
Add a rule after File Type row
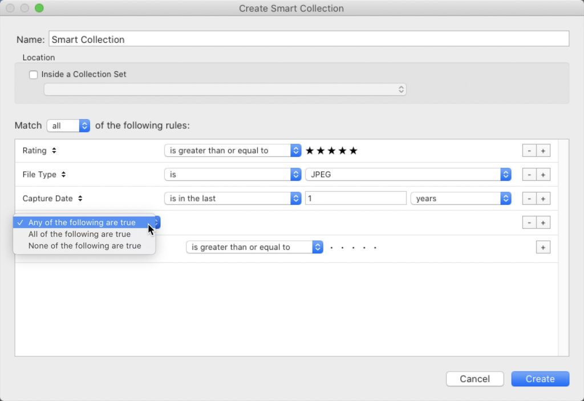[543, 175]
